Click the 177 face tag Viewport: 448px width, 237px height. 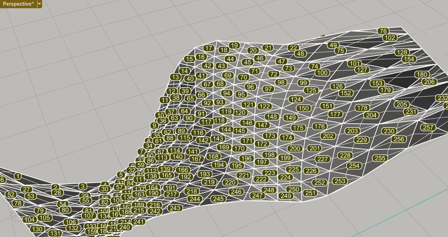click(335, 114)
